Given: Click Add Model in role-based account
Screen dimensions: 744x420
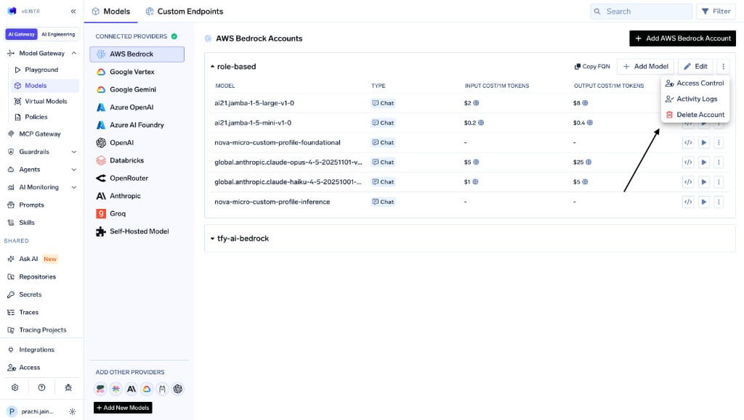Looking at the screenshot, I should tap(645, 67).
